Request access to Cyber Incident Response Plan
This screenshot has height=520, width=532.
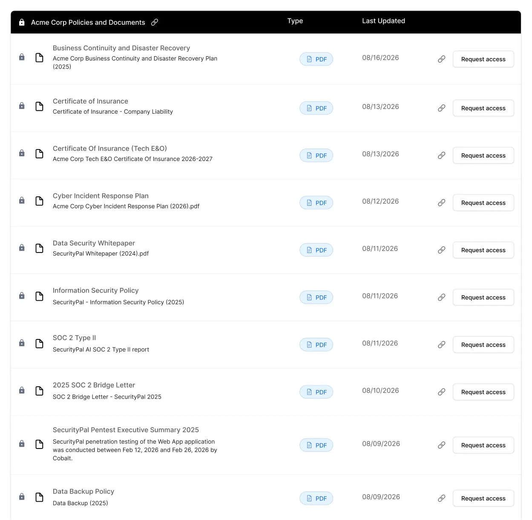coord(483,203)
